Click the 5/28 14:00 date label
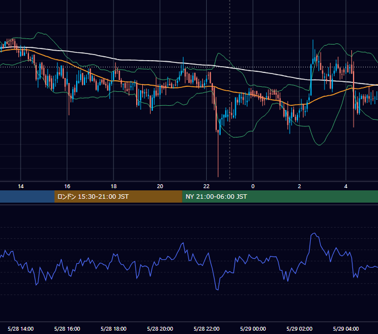Viewport: 378px width, 334px height. (21, 328)
